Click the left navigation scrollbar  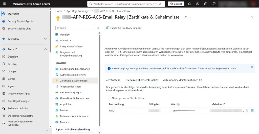[x=50, y=31]
